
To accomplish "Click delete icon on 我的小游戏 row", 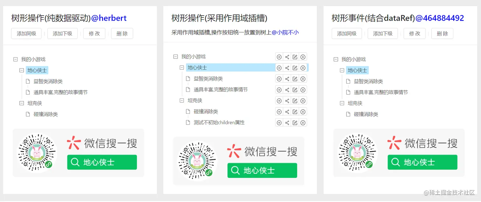I will 303,57.
